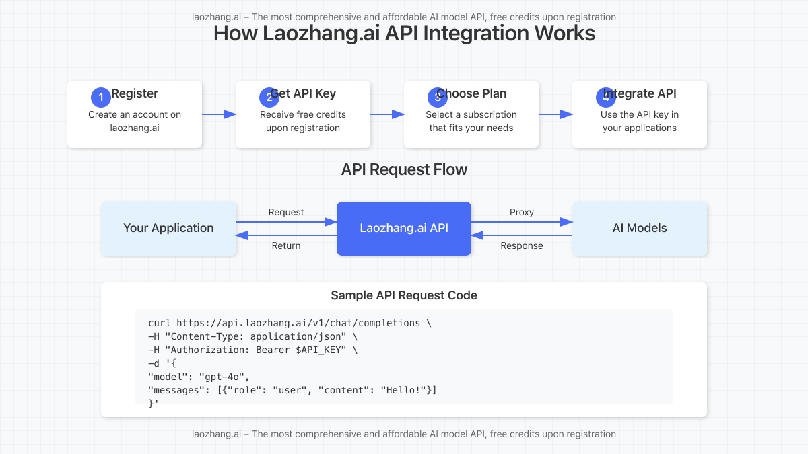Click the 'API Request Flow' section heading

pyautogui.click(x=404, y=169)
